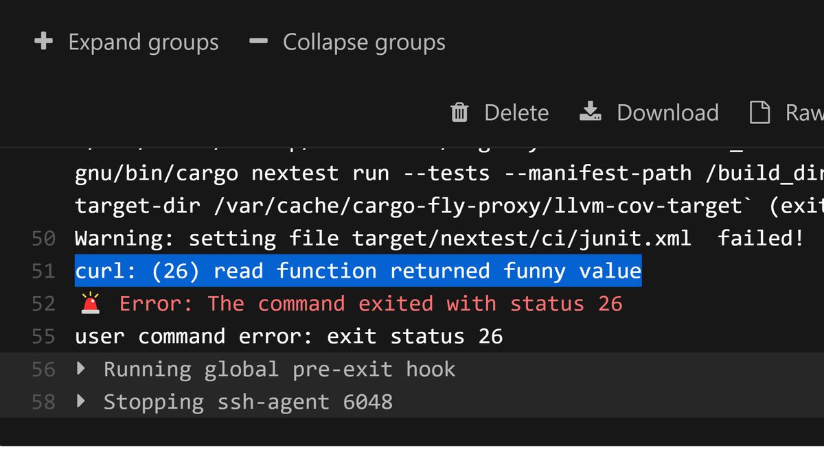The width and height of the screenshot is (824, 458).
Task: Click line number 52 beside the error
Action: pos(43,304)
